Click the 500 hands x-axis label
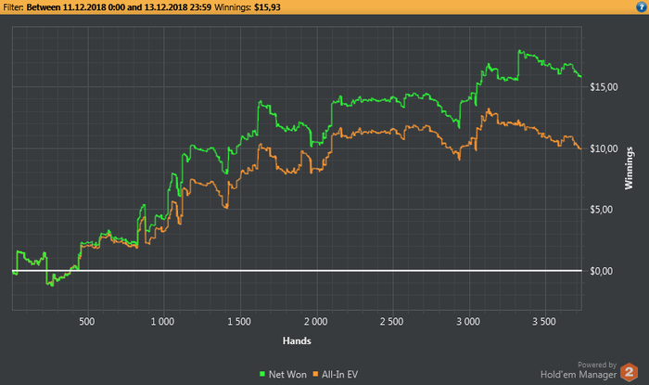 click(x=87, y=322)
